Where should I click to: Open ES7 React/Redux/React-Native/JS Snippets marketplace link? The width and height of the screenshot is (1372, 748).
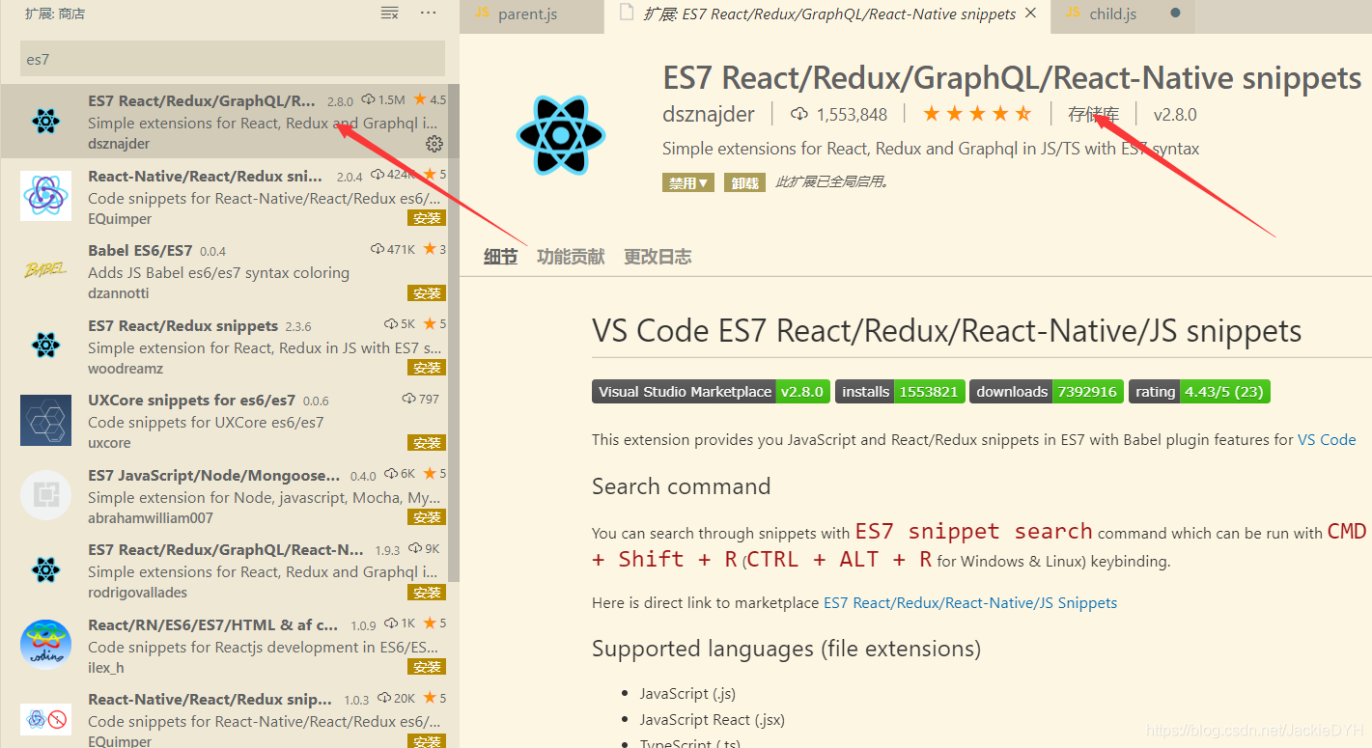970,602
